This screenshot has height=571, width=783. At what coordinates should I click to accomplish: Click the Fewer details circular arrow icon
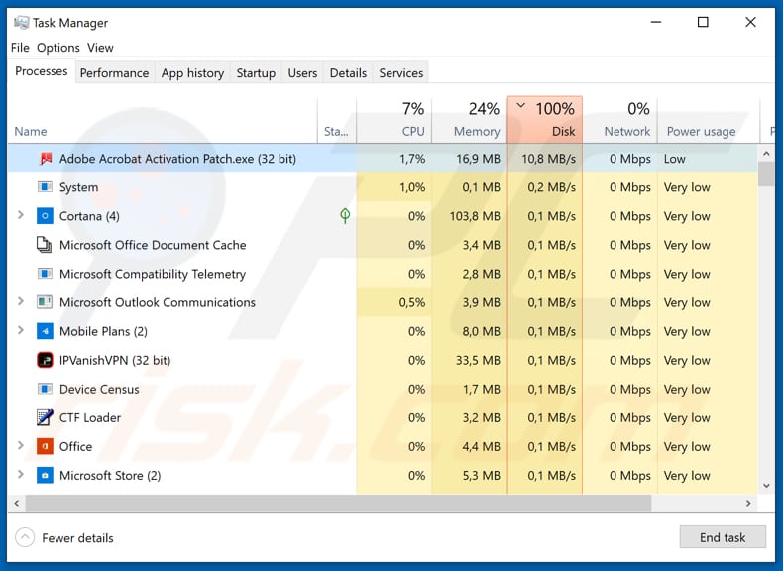25,538
